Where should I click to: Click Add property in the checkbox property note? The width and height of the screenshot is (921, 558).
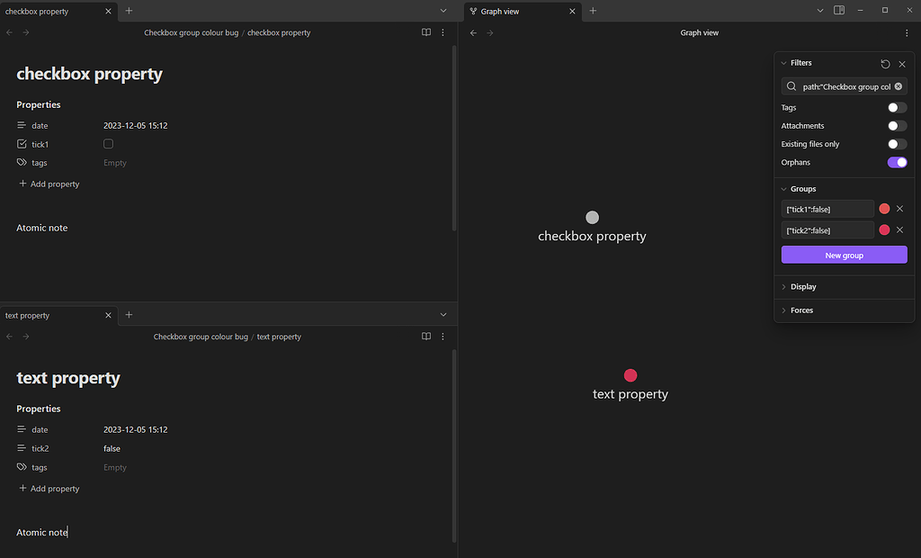pyautogui.click(x=49, y=184)
